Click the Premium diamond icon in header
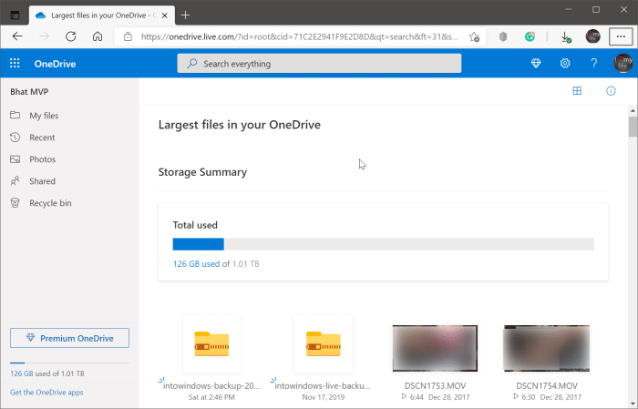 tap(536, 64)
